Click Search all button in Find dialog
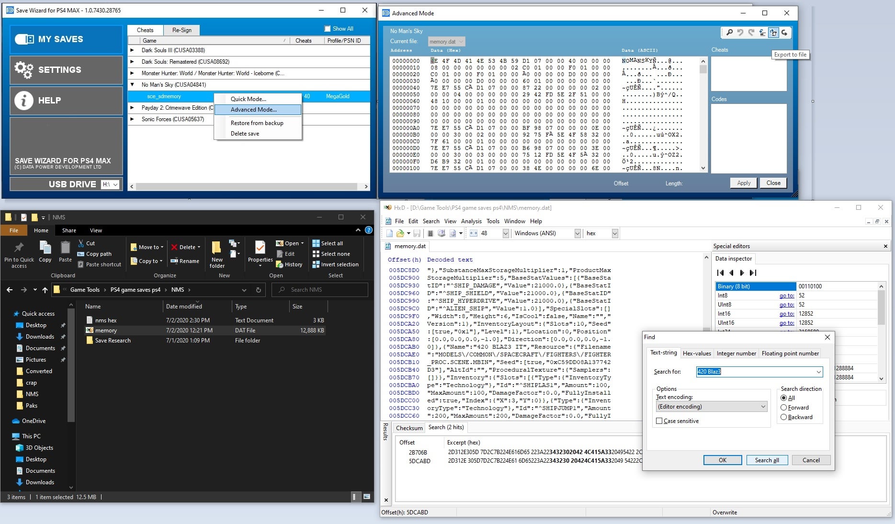This screenshot has width=895, height=524. tap(767, 460)
